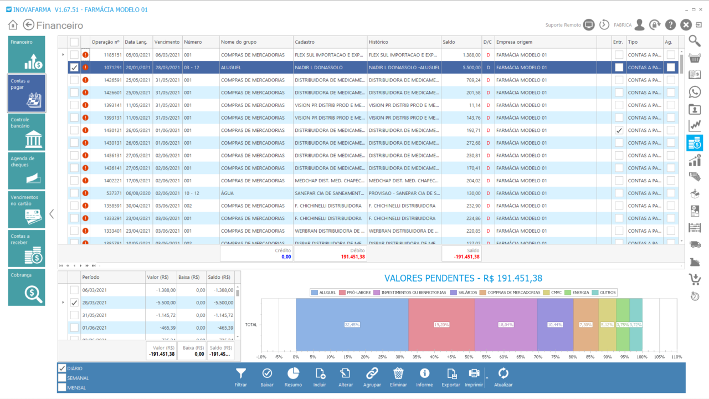Image resolution: width=709 pixels, height=399 pixels.
Task: Expand the print options arrow beside Imprimir
Action: pos(486,377)
